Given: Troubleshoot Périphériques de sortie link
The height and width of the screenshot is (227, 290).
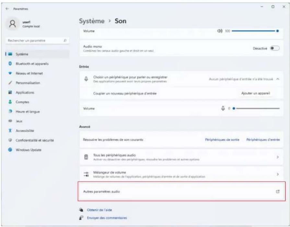Looking at the screenshot, I should click(222, 140).
